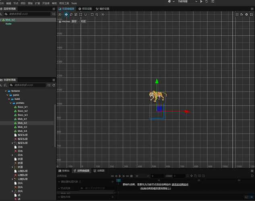This screenshot has width=255, height=201.
Task: Open the preview platform browser dropdown
Action: click(171, 2)
